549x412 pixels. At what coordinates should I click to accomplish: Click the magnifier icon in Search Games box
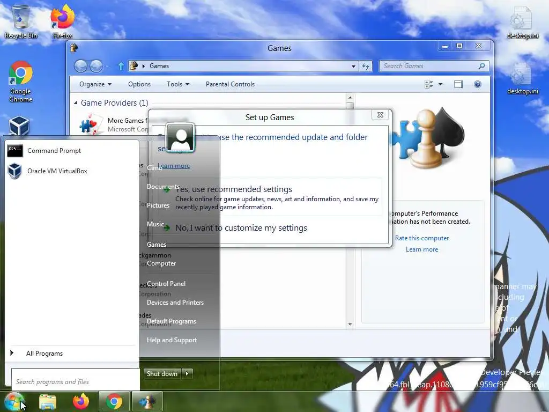[482, 66]
